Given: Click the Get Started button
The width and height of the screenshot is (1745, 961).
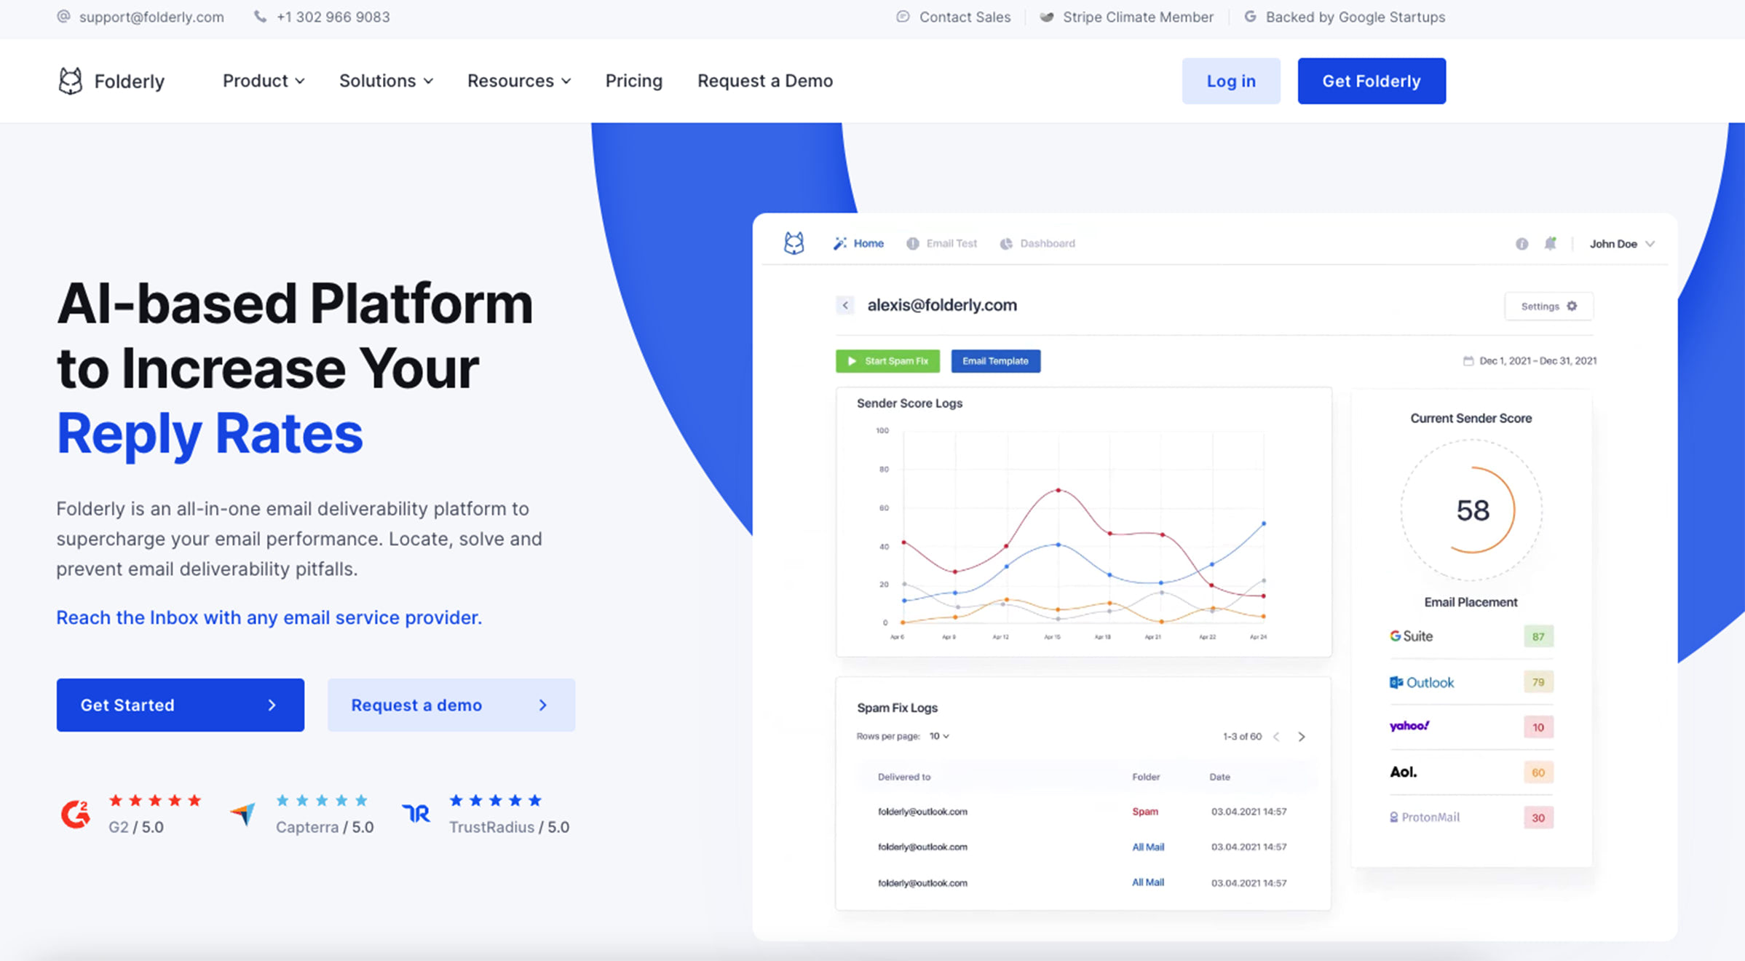Looking at the screenshot, I should pos(180,704).
